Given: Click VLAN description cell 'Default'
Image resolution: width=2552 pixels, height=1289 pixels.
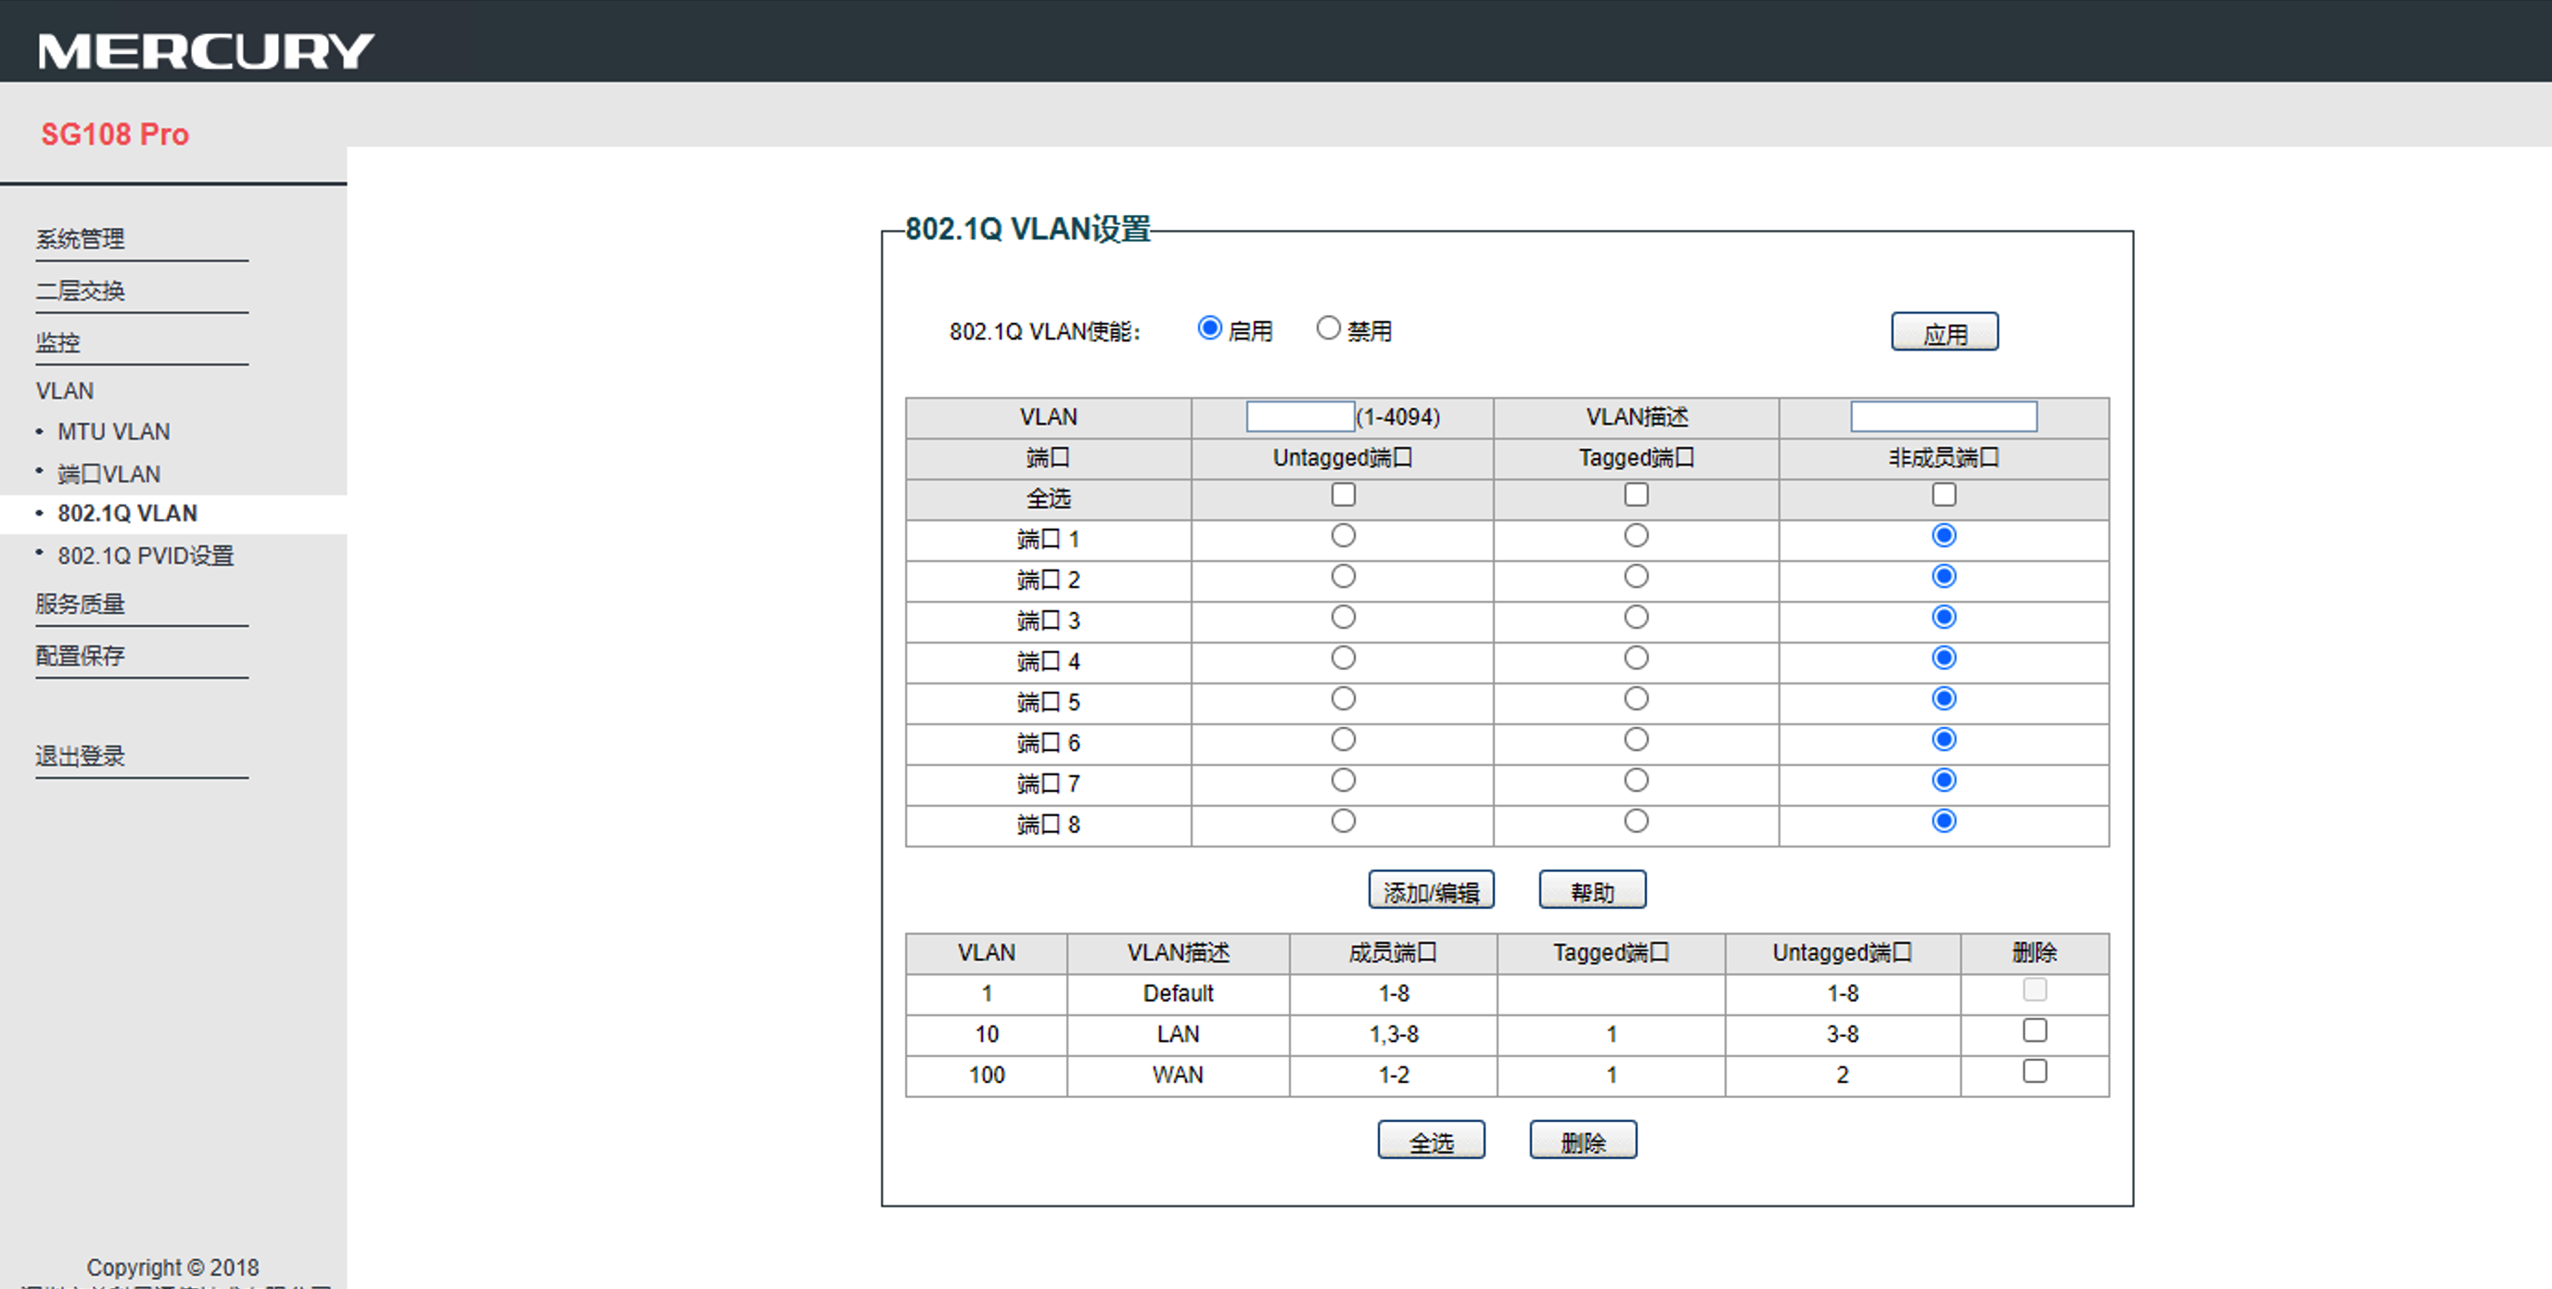Looking at the screenshot, I should pos(1178,994).
